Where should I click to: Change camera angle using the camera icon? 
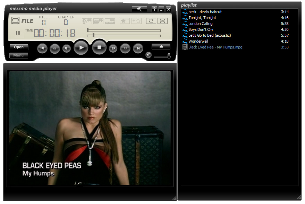98,21
